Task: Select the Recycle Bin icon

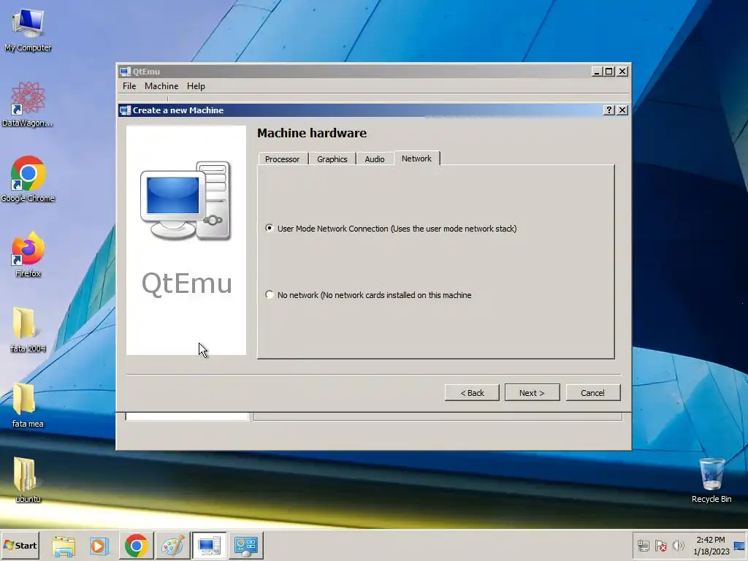Action: 711,480
